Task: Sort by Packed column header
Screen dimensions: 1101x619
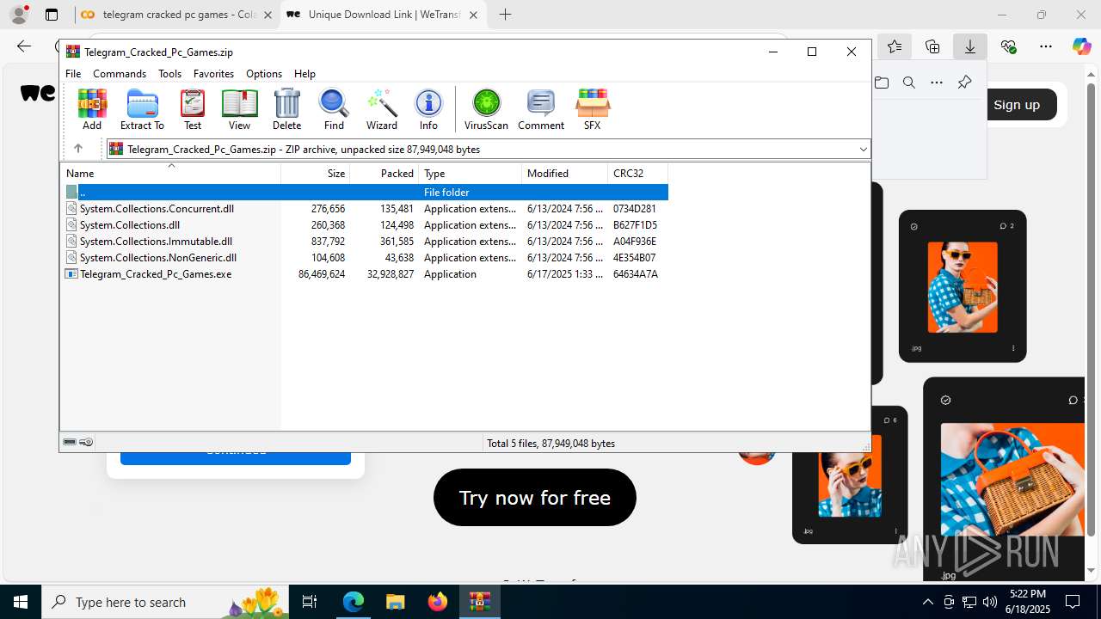Action: pyautogui.click(x=384, y=174)
